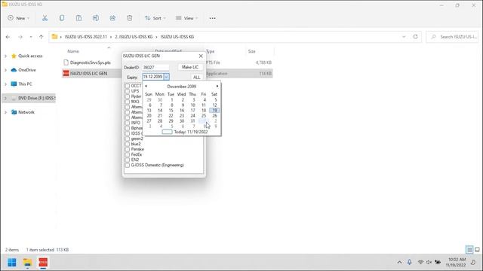Check the OCCT checkbox
Screen dimensions: 483x271
pyautogui.click(x=128, y=86)
